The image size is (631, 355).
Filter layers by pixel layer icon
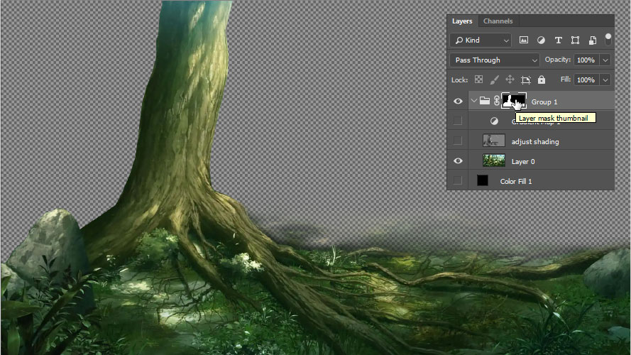524,40
